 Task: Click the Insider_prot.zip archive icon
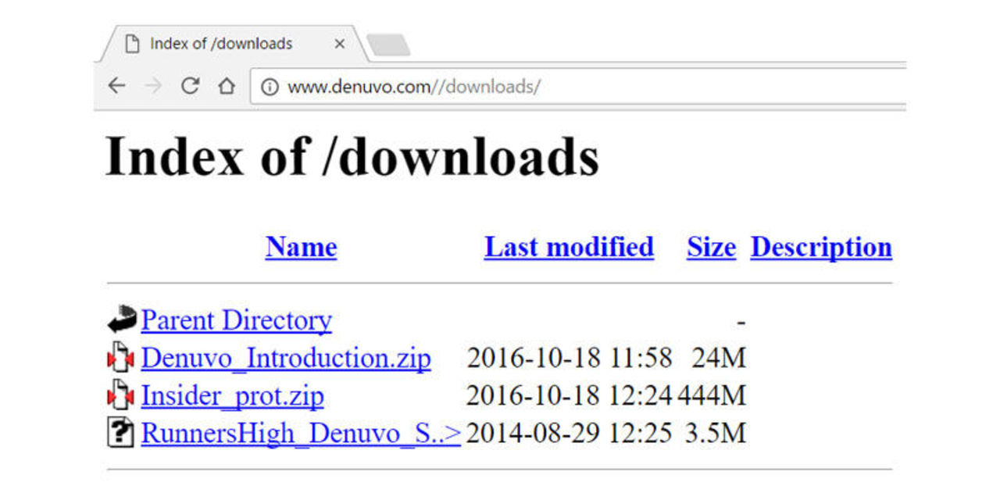coord(121,395)
